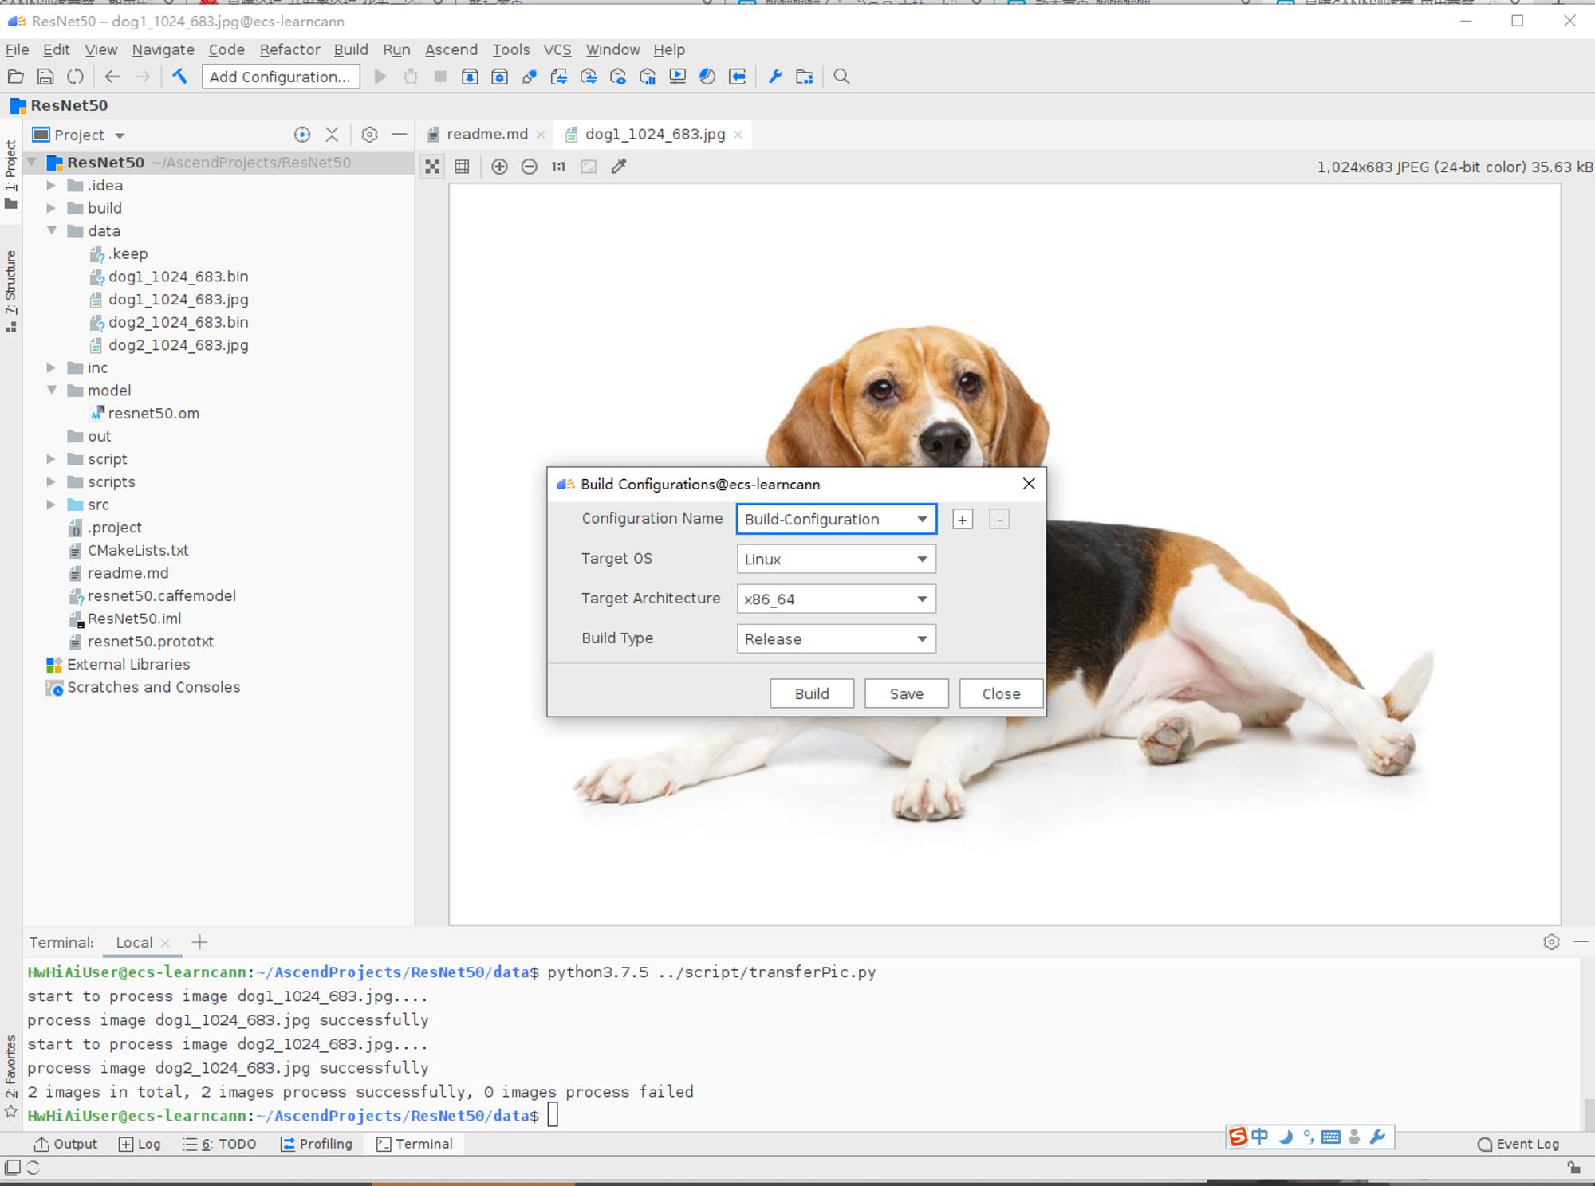Expand the src folder in tree
This screenshot has width=1595, height=1186.
coord(51,505)
